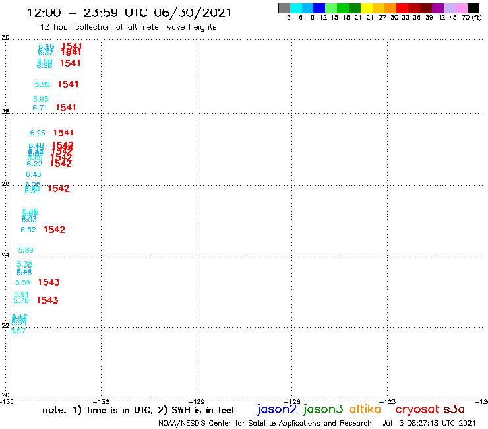Click the 'altika' legend label
488x429 pixels.
click(x=365, y=409)
